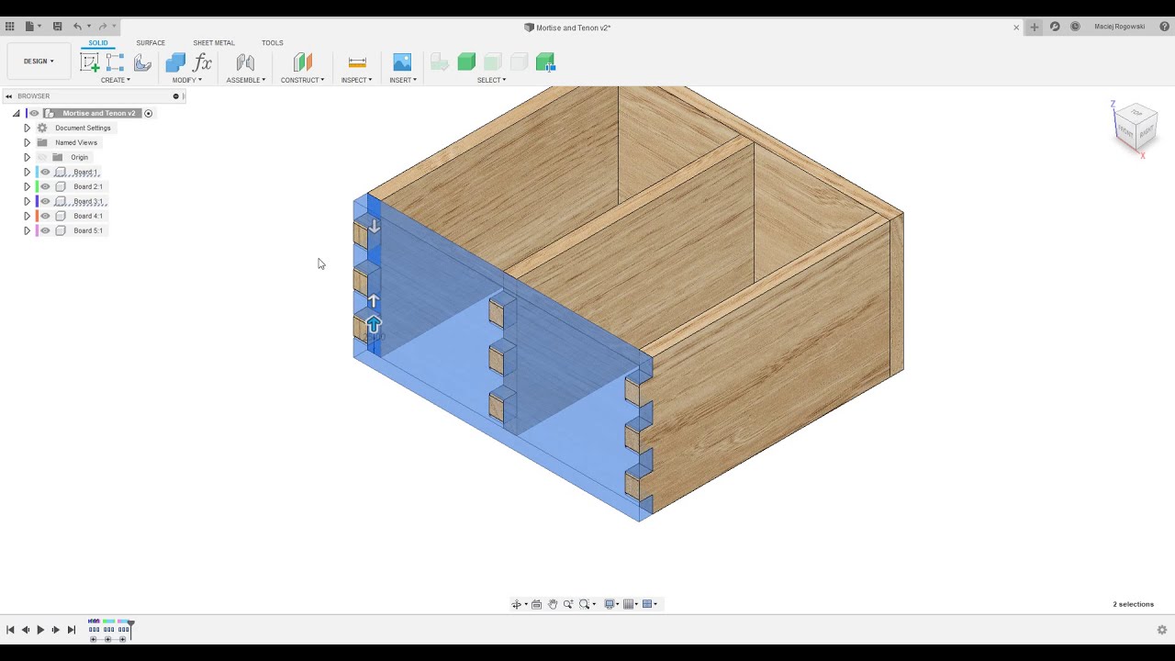Open the INSERT dropdown menu
1175x661 pixels.
tap(403, 80)
